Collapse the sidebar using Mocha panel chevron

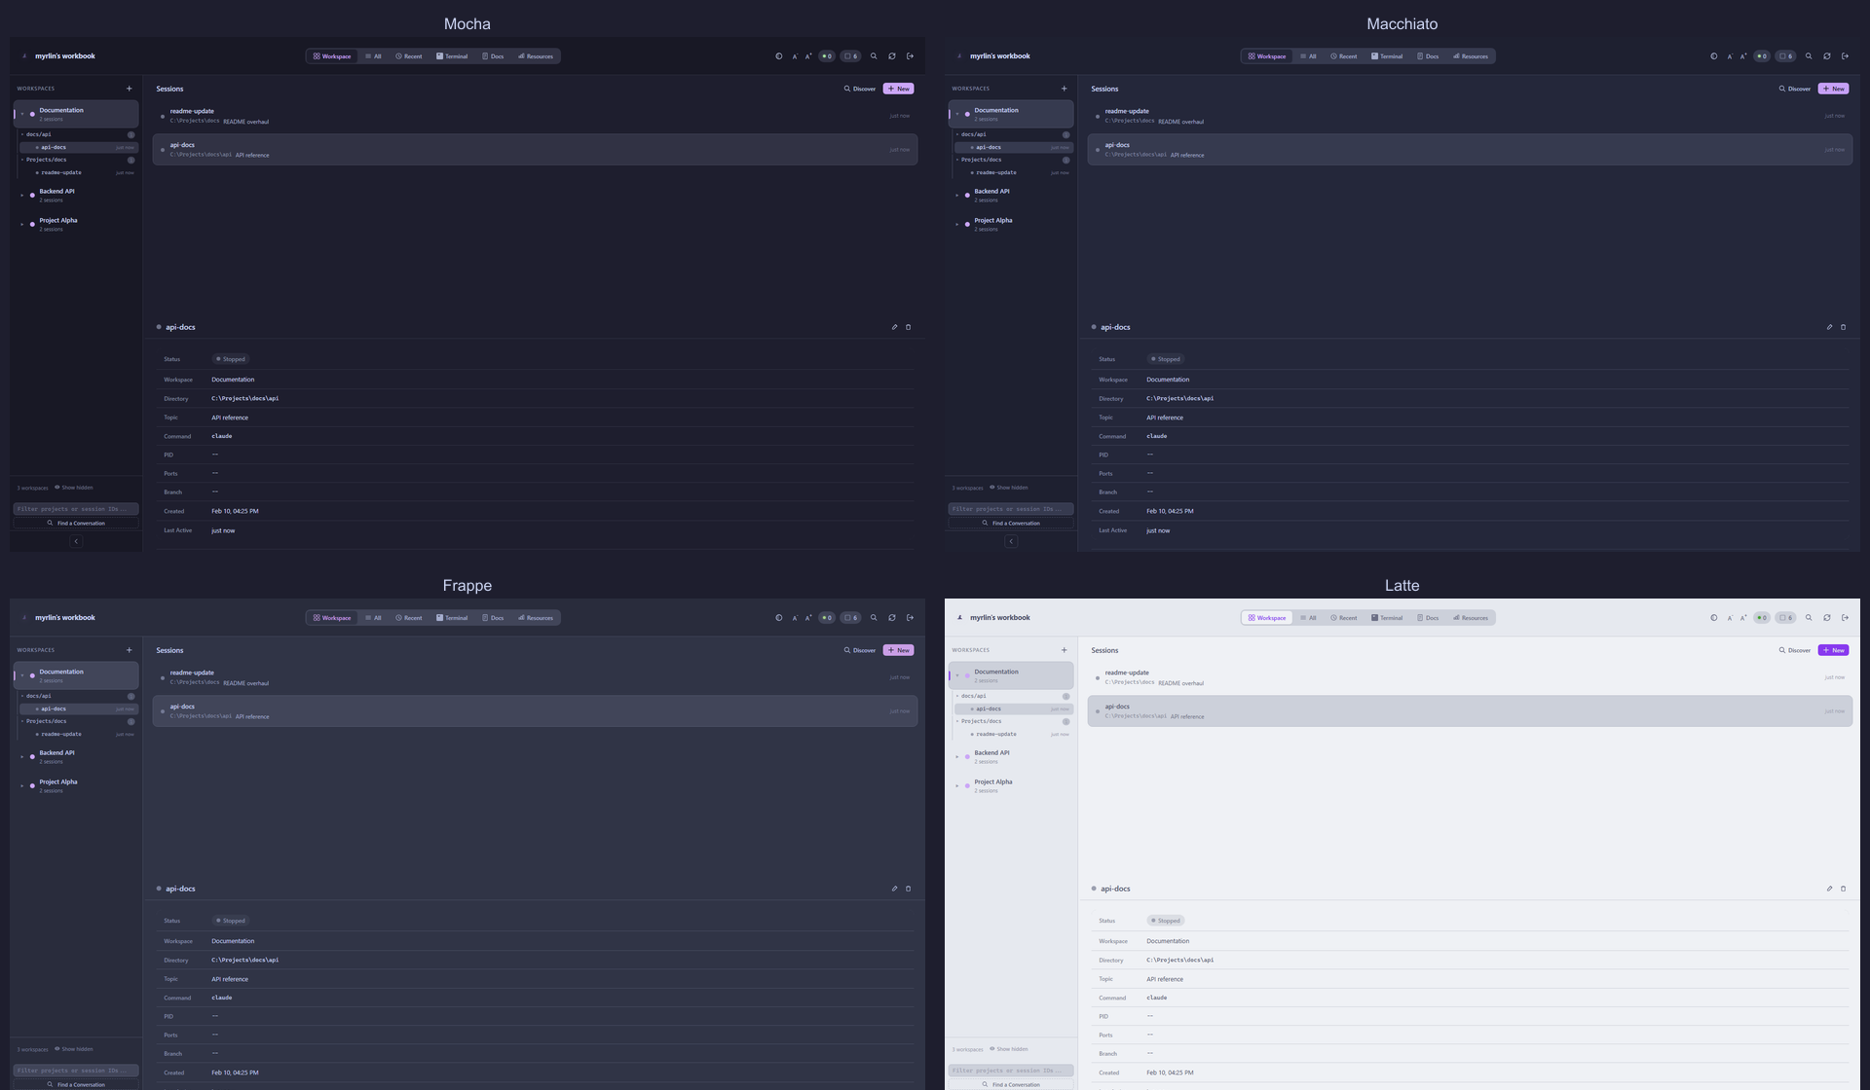tap(76, 542)
